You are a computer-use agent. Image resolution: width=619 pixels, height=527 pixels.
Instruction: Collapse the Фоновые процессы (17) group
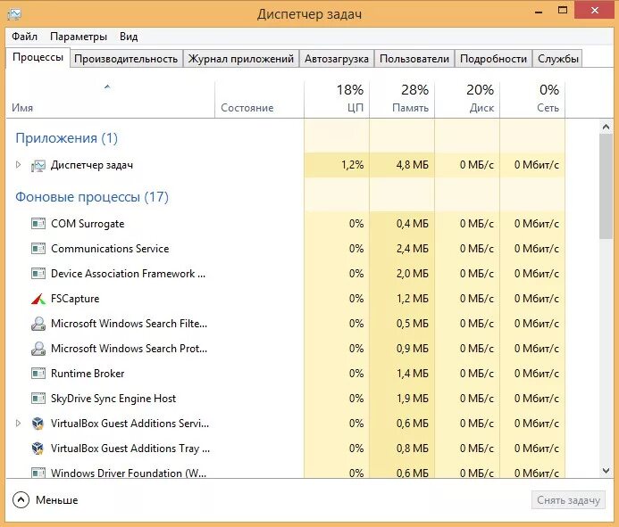pyautogui.click(x=92, y=197)
